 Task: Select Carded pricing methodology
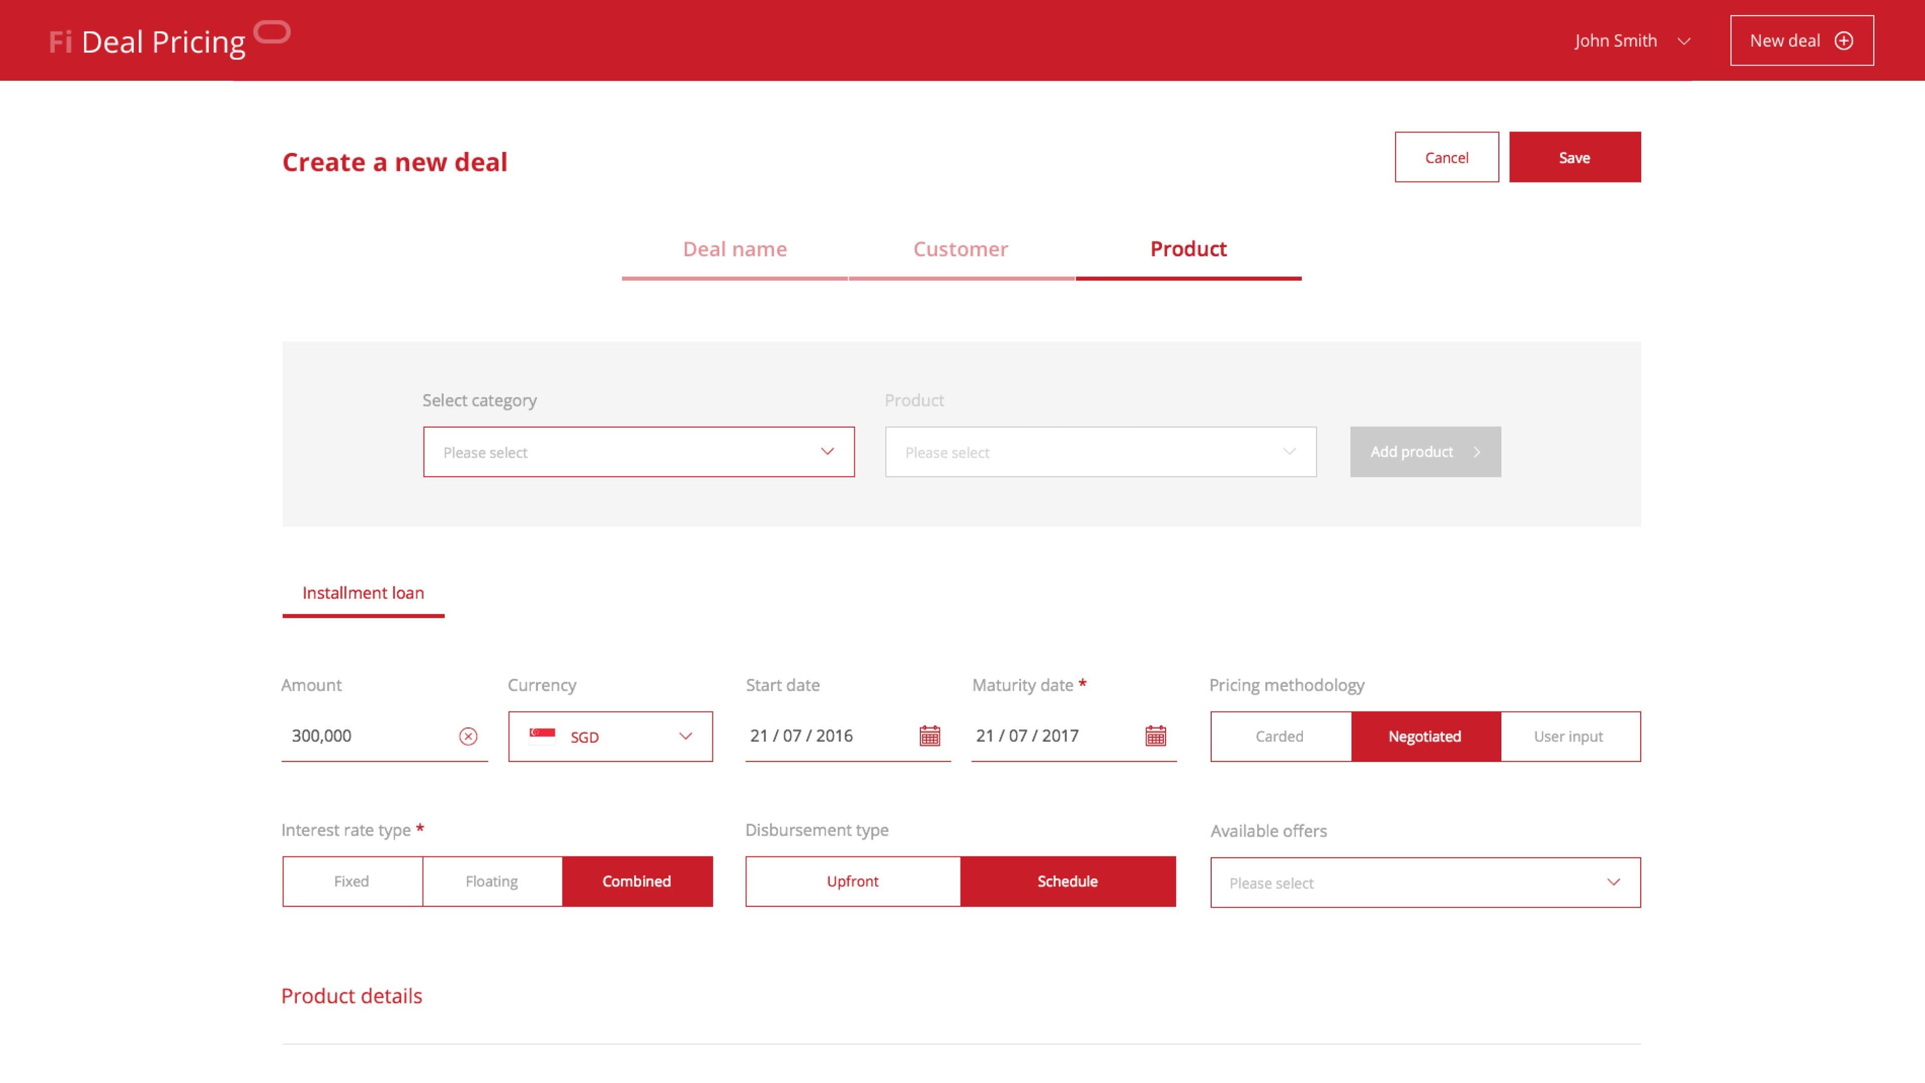[x=1280, y=736]
